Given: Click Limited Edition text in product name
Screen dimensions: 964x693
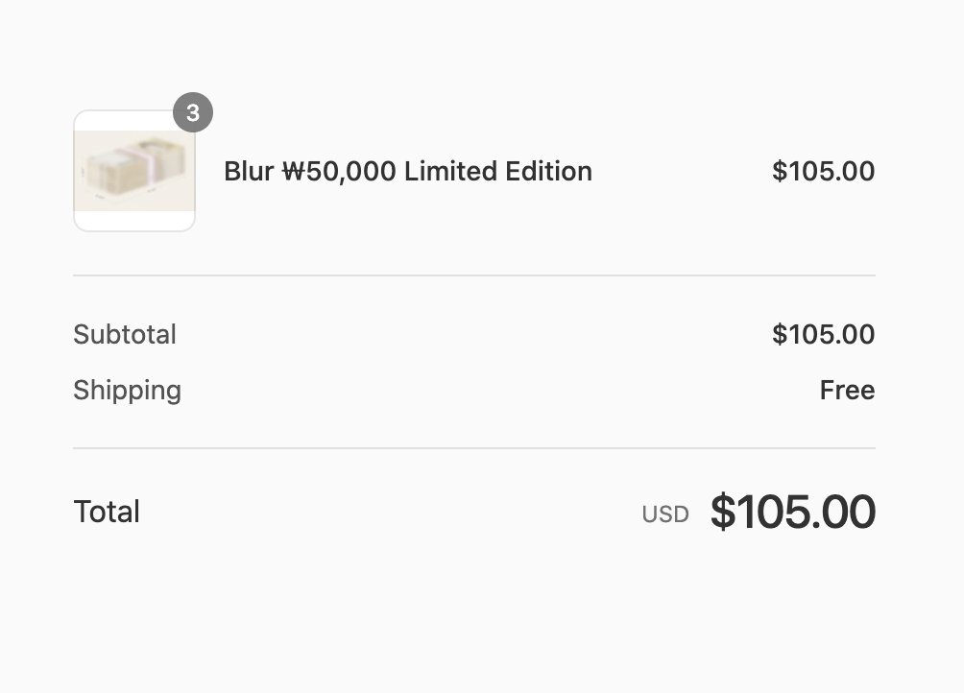Looking at the screenshot, I should 497,172.
